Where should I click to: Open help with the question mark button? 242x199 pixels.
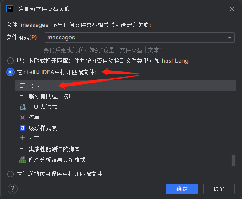[12, 189]
